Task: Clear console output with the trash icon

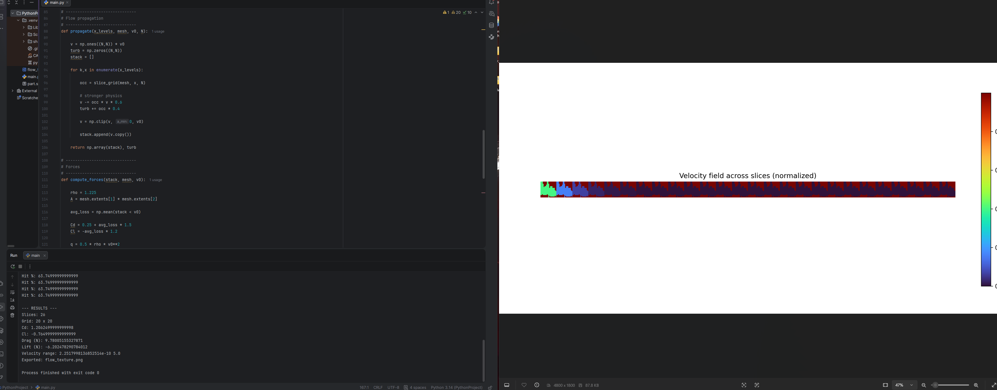Action: [x=12, y=315]
